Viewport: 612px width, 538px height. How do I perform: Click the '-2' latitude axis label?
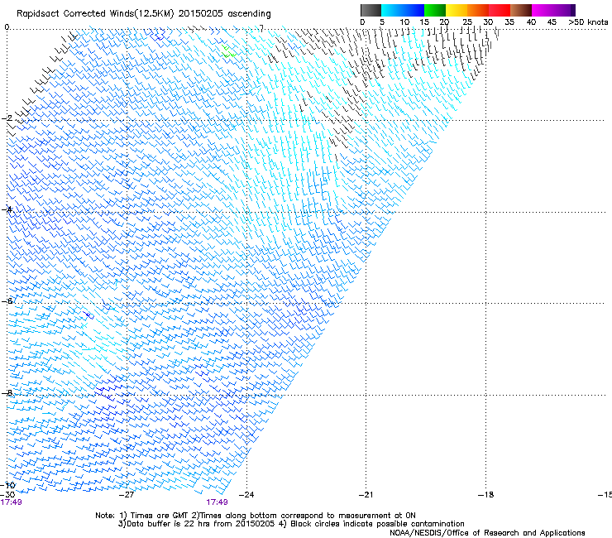[x=7, y=118]
